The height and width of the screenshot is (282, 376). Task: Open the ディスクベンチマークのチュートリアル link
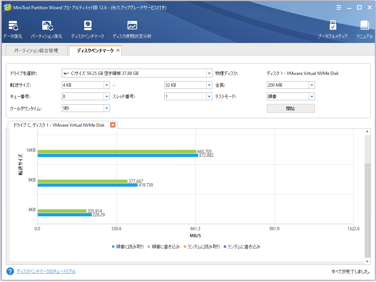coord(46,271)
